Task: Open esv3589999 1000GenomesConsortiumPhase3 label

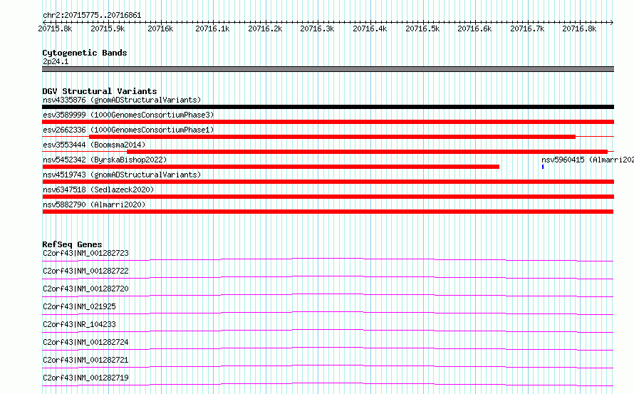Action: tap(128, 115)
